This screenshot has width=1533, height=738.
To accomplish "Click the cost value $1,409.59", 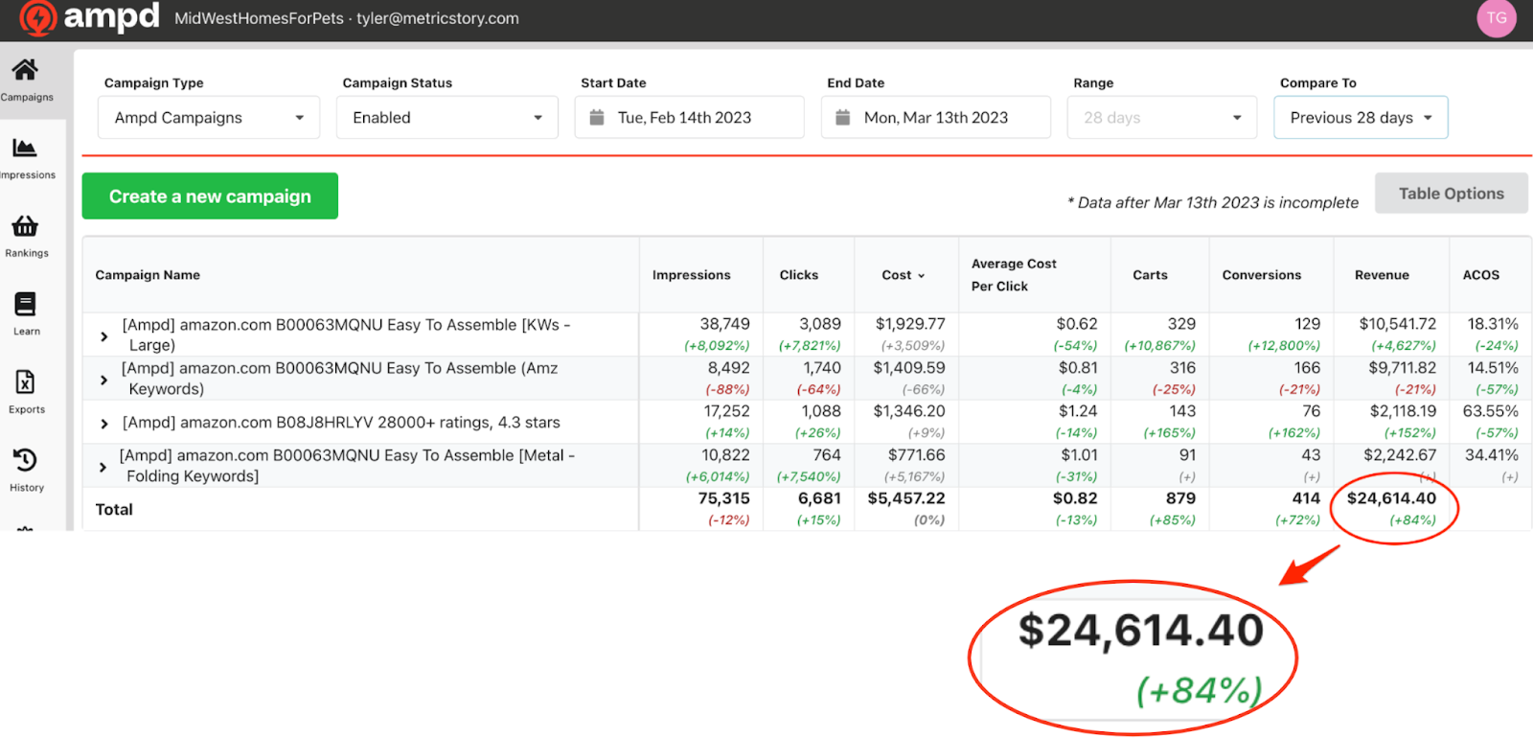I will coord(909,368).
